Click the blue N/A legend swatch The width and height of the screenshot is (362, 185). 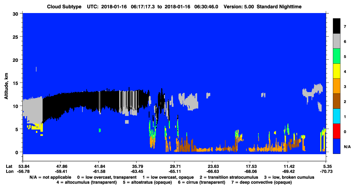(x=337, y=146)
